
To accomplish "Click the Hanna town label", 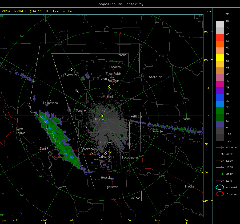I will (186, 119).
